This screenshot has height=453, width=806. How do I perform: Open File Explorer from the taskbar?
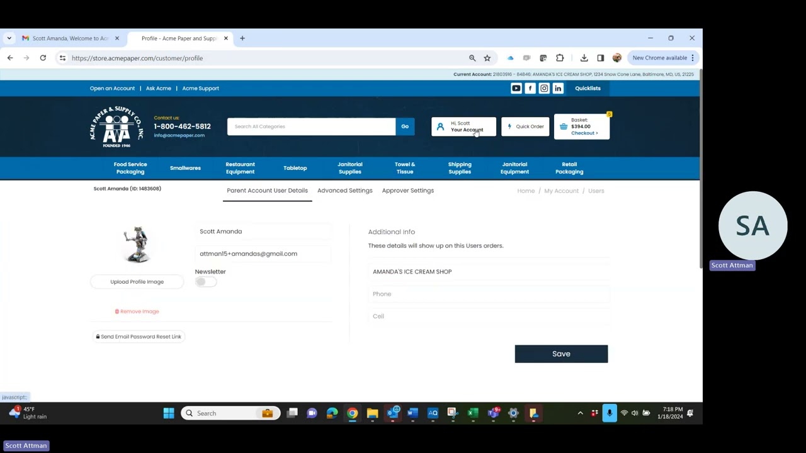[x=372, y=413]
